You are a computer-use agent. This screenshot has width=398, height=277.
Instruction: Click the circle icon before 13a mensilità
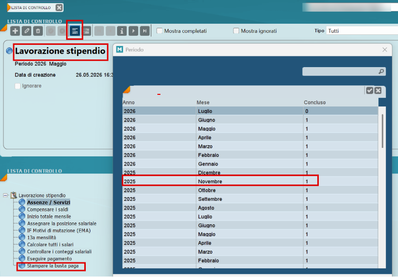pyautogui.click(x=22, y=237)
